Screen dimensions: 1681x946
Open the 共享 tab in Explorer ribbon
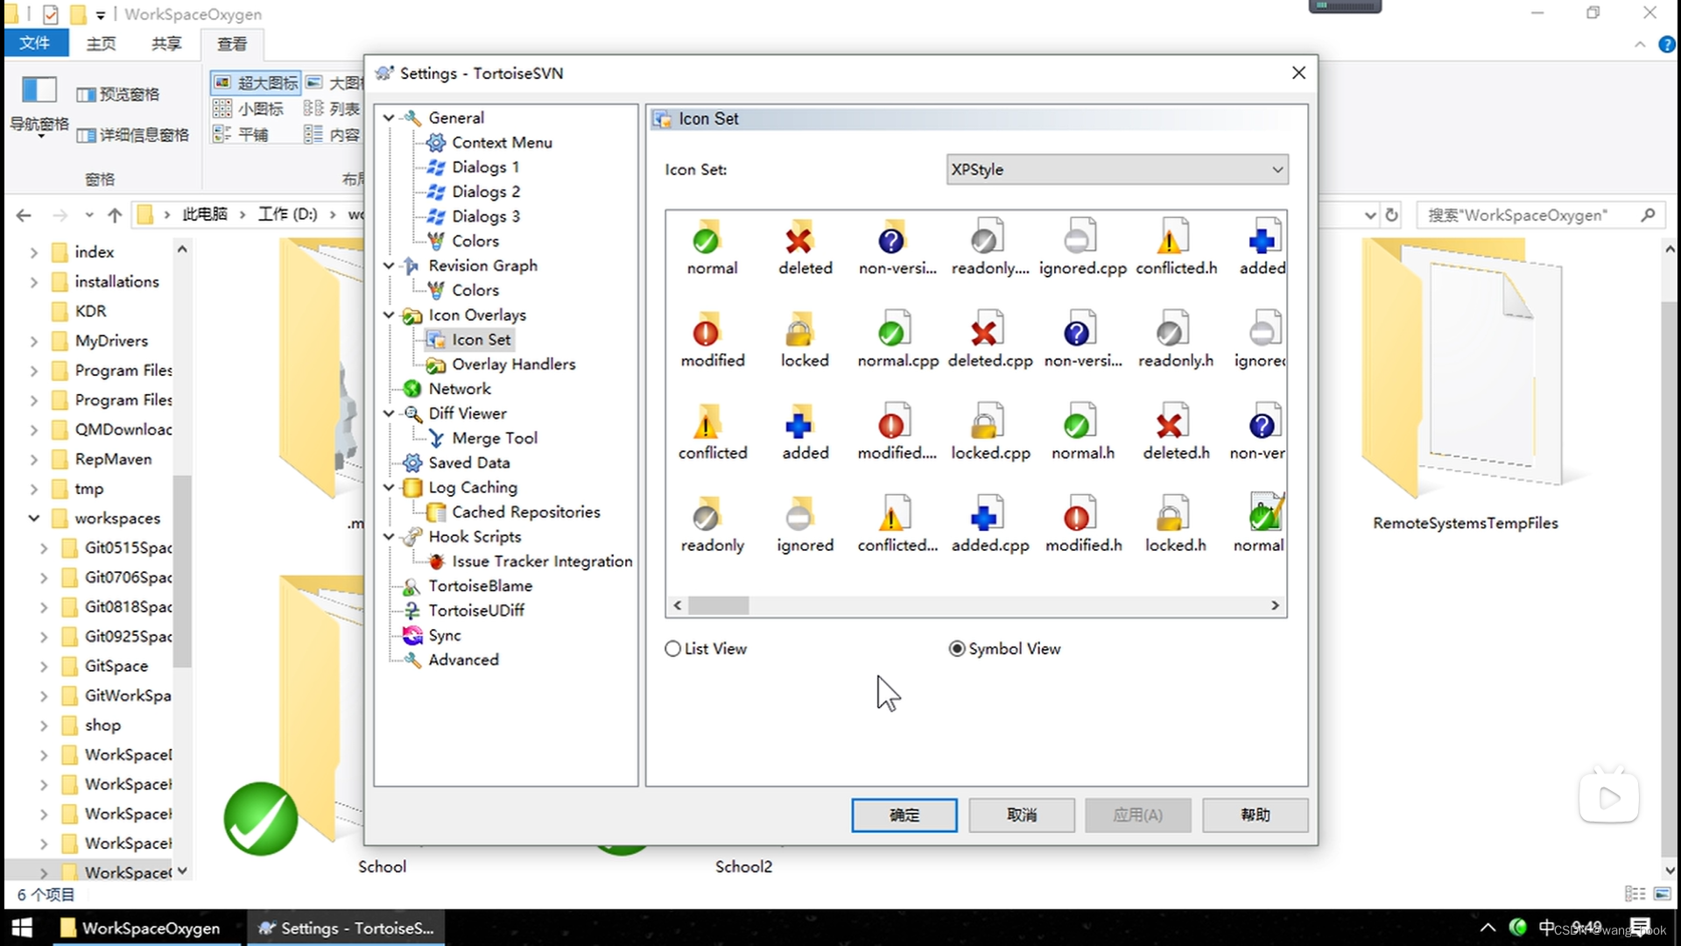click(166, 43)
